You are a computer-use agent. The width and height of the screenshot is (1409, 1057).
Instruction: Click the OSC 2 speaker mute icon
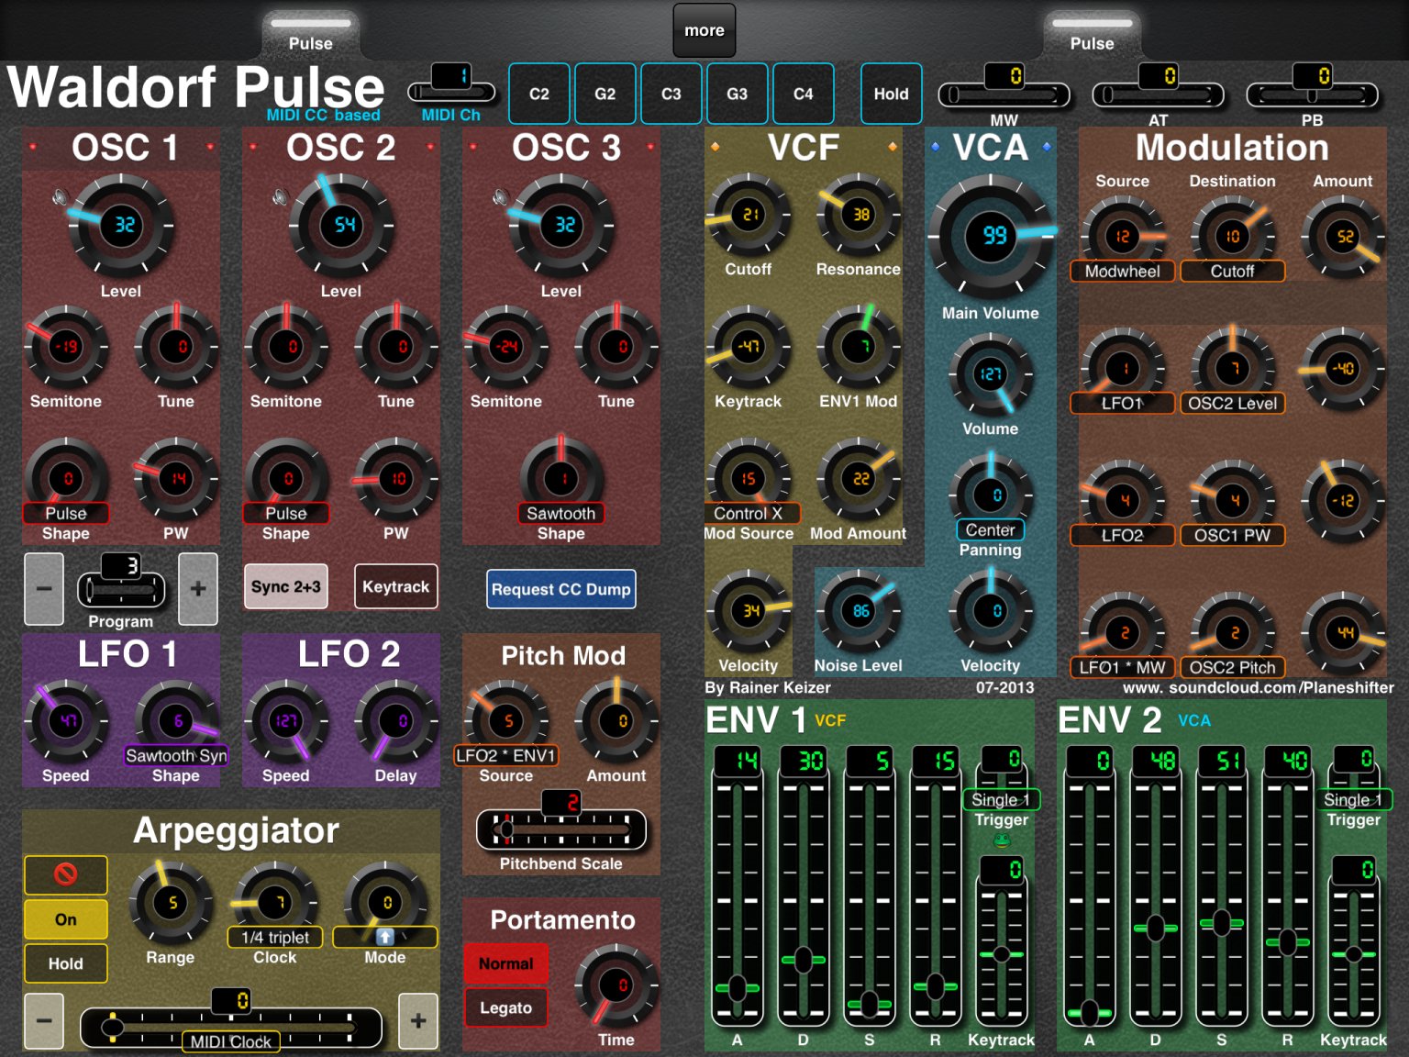point(281,197)
